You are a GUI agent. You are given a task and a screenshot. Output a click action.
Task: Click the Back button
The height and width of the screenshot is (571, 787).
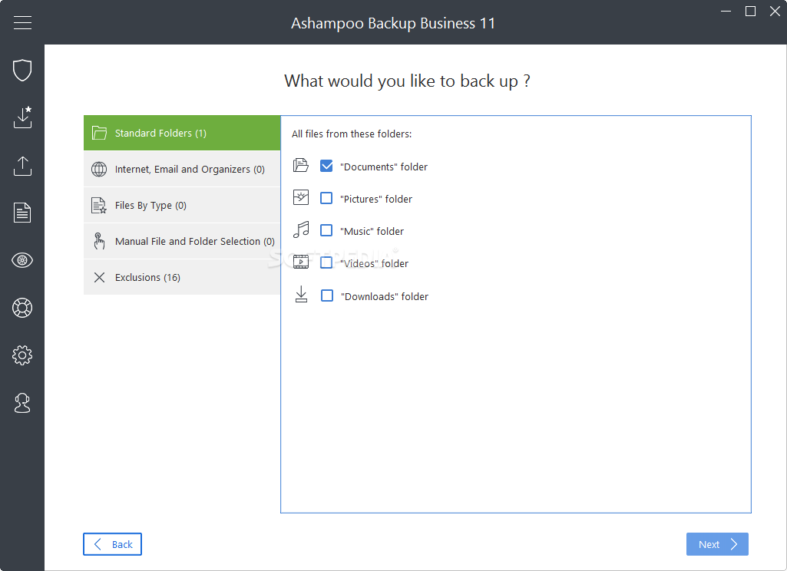tap(112, 544)
